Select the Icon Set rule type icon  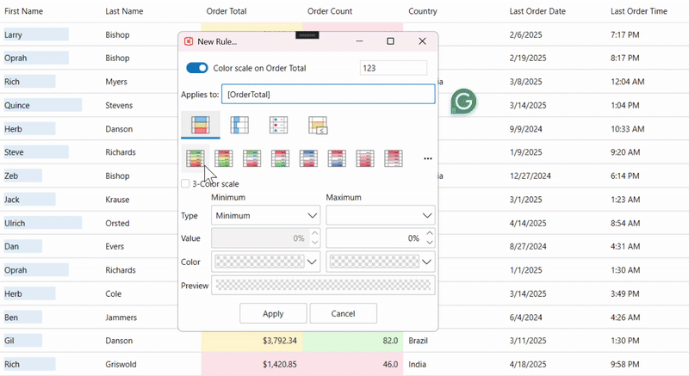[278, 125]
